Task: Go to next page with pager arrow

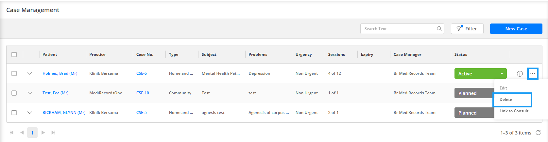Action: click(x=43, y=133)
